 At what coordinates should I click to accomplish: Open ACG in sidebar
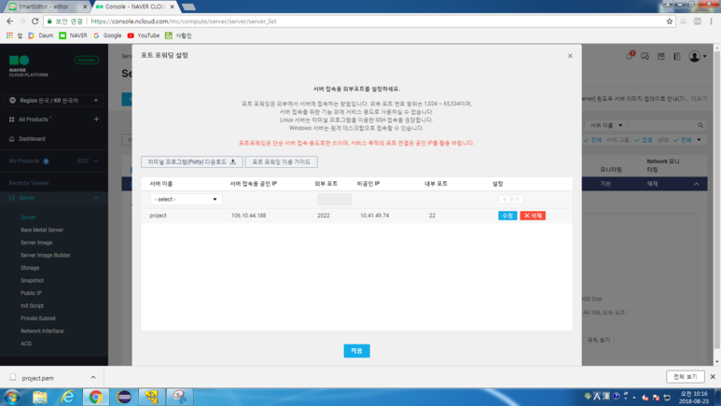pyautogui.click(x=26, y=343)
